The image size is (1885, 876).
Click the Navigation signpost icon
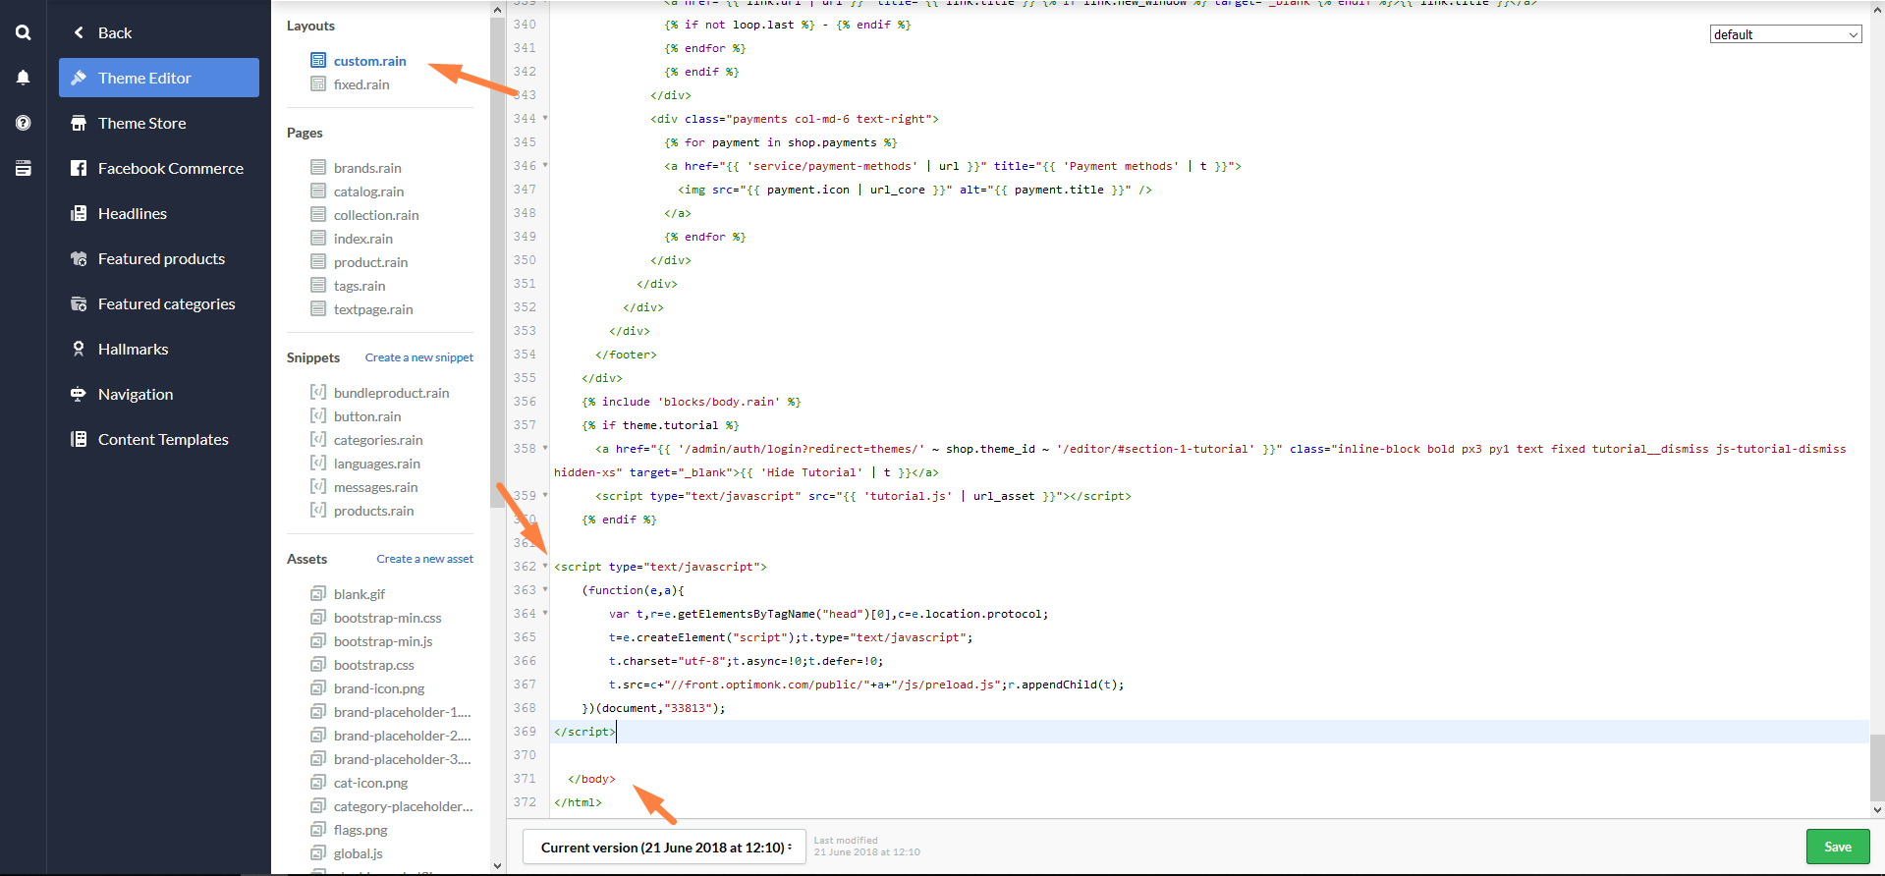tap(79, 394)
